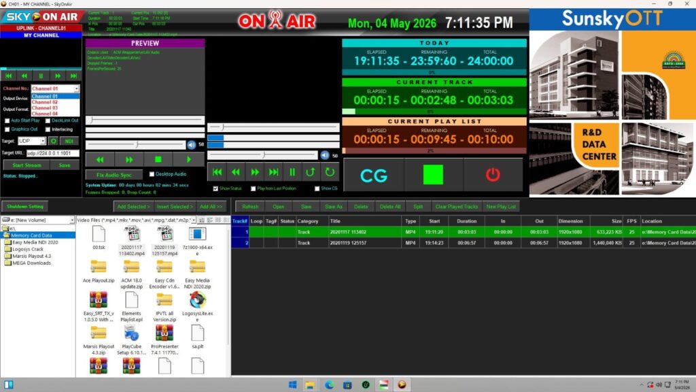Enable Play from Last Position checkbox
The image size is (696, 392).
[254, 189]
